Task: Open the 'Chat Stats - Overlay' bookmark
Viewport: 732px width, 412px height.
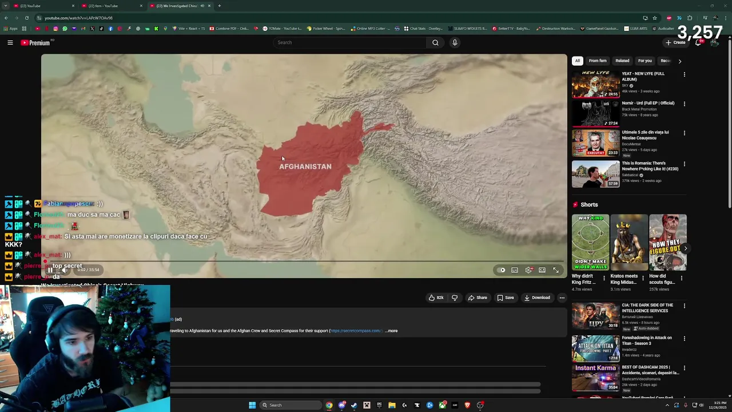Action: click(423, 29)
